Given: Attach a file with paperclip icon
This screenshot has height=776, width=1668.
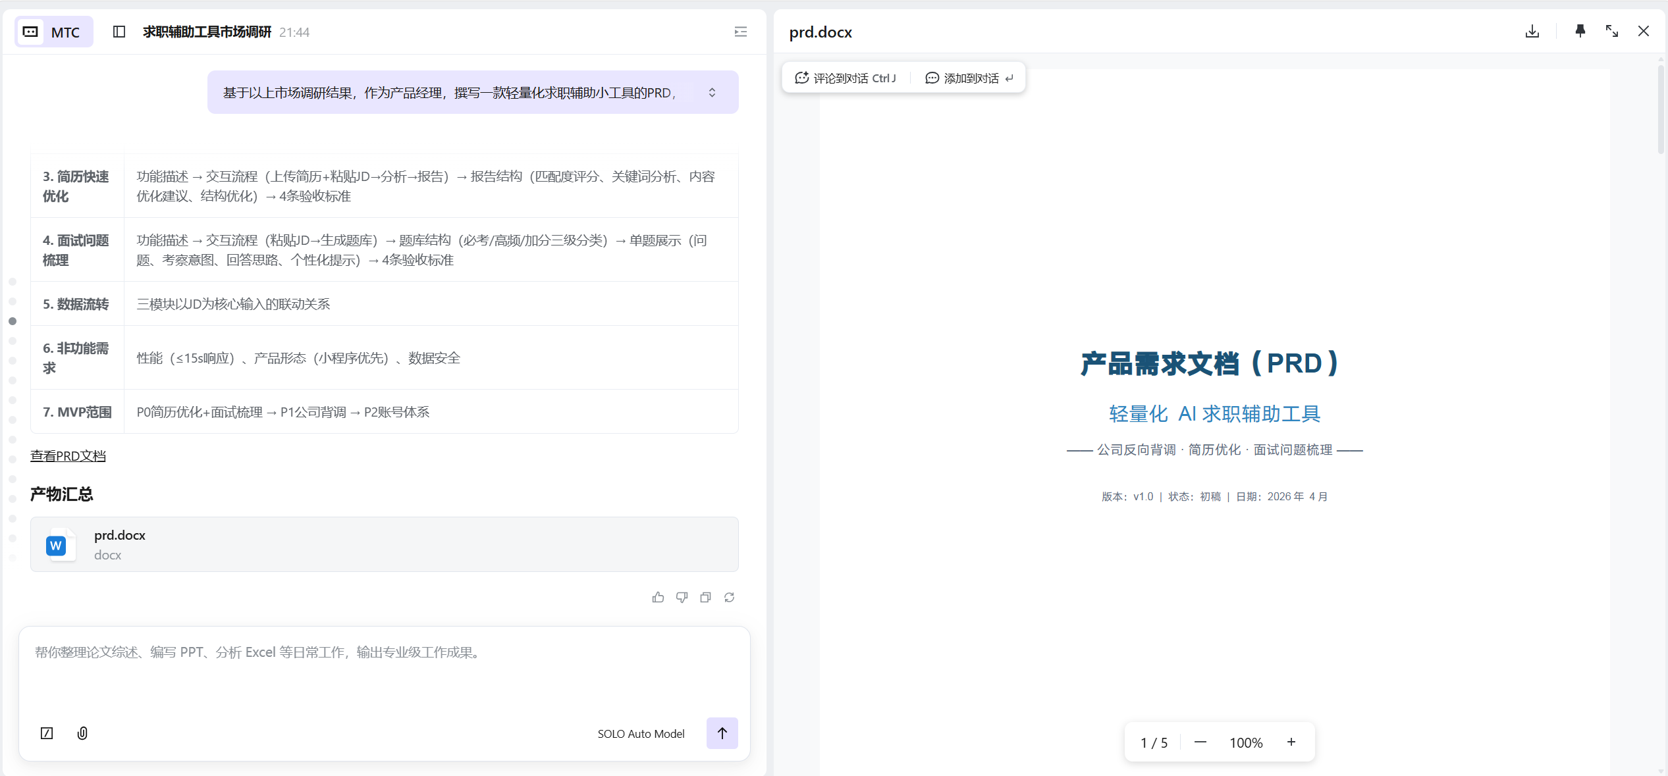Looking at the screenshot, I should (82, 733).
